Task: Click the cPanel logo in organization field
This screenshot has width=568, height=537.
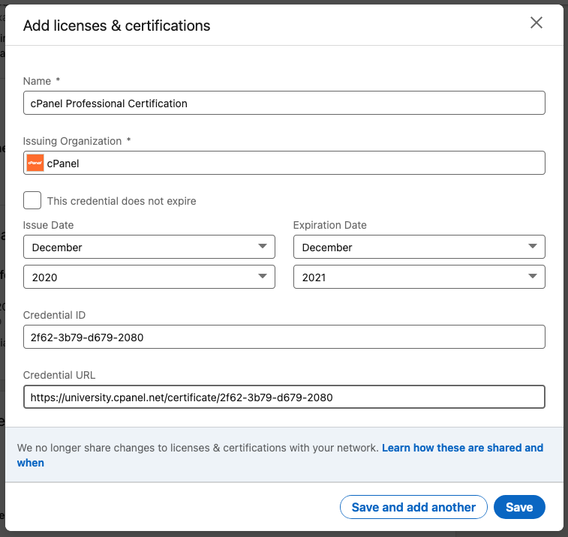Action: [x=35, y=163]
